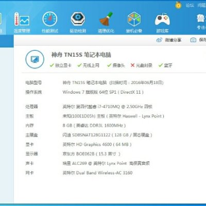The height and width of the screenshot is (206, 206).
Task: Open the 温度管理 temperature management tool
Action: coord(22,22)
